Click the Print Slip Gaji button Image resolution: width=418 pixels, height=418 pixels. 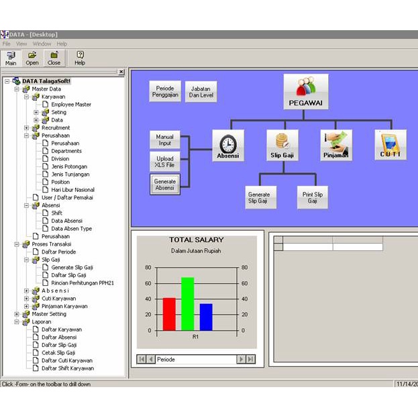click(x=313, y=197)
